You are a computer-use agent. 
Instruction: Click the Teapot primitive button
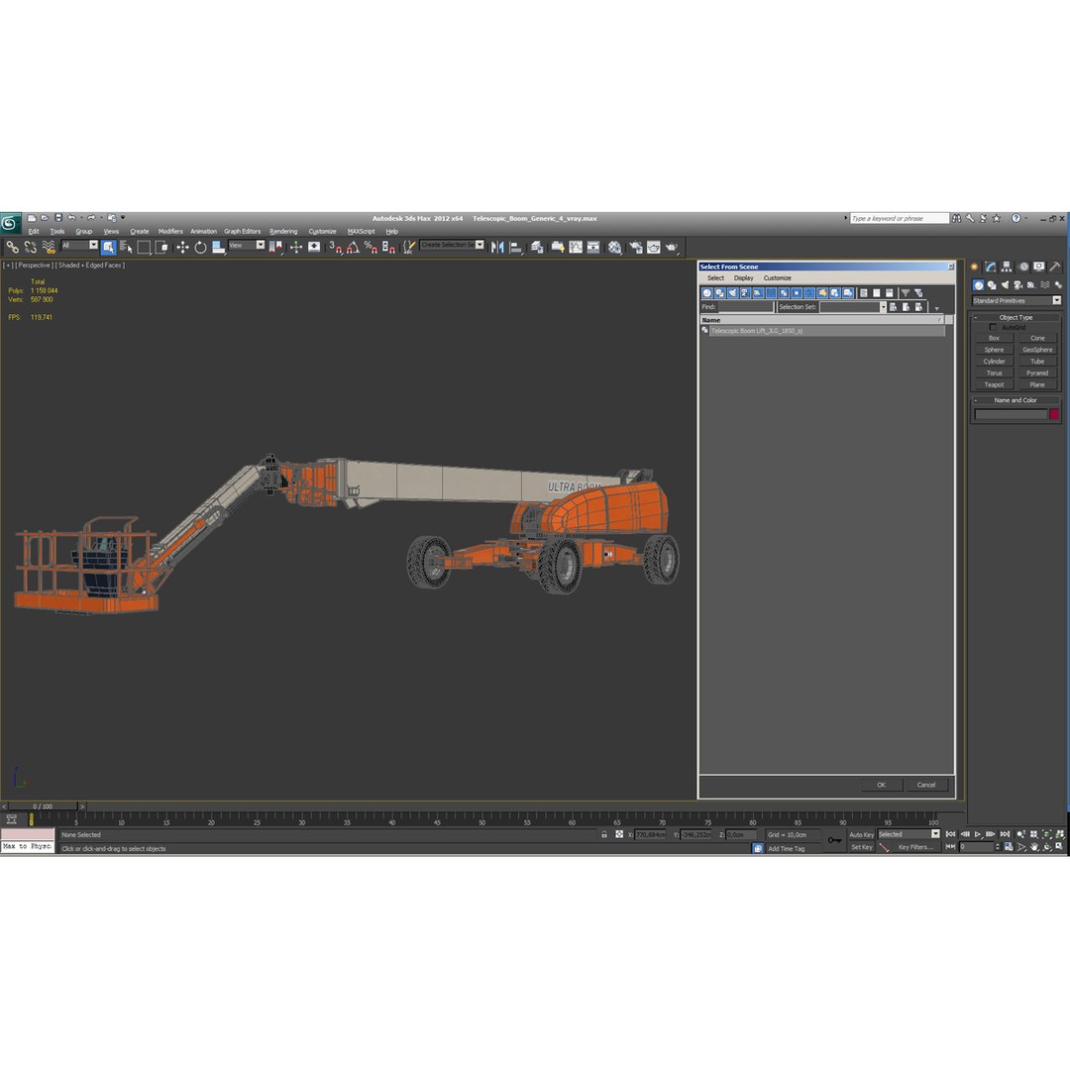point(995,384)
